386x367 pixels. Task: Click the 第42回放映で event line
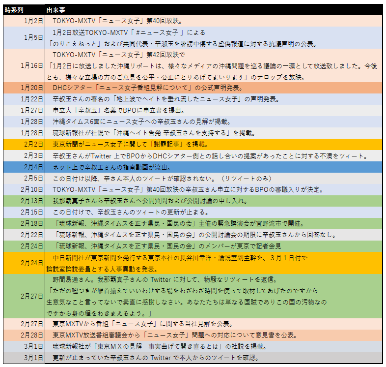pyautogui.click(x=119, y=55)
